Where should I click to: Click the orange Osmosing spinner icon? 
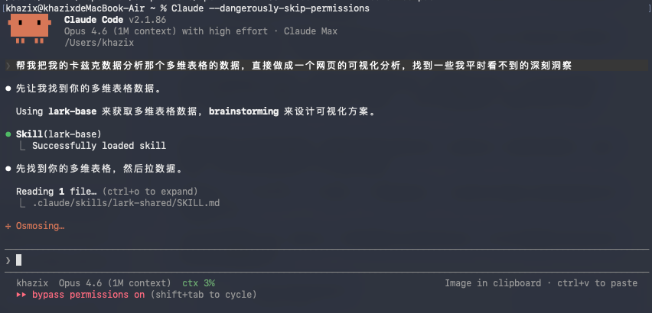point(8,226)
